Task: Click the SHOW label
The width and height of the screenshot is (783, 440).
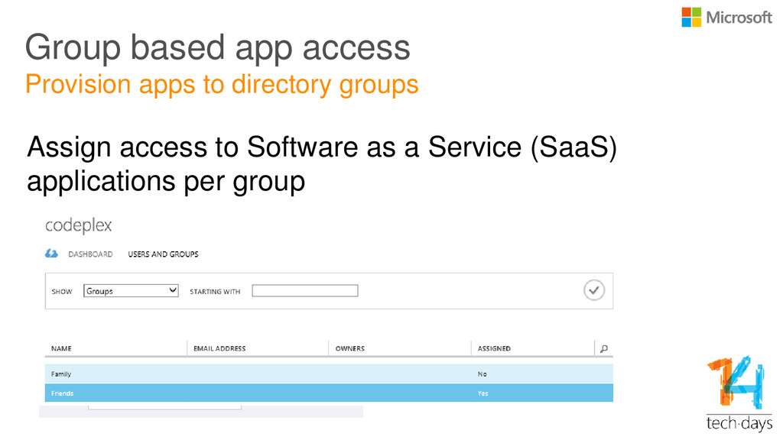Action: (x=62, y=292)
